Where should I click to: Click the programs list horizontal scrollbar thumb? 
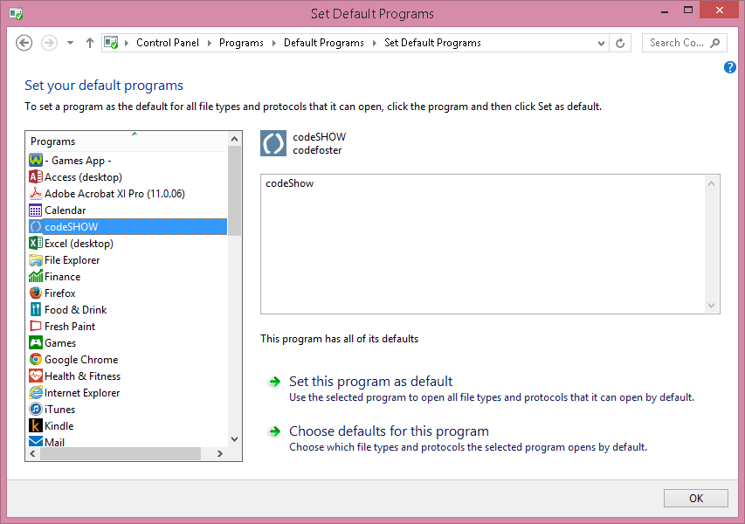[x=121, y=453]
